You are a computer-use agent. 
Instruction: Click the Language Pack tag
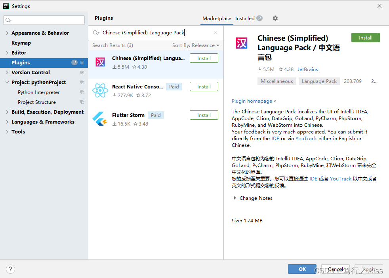[x=319, y=81]
